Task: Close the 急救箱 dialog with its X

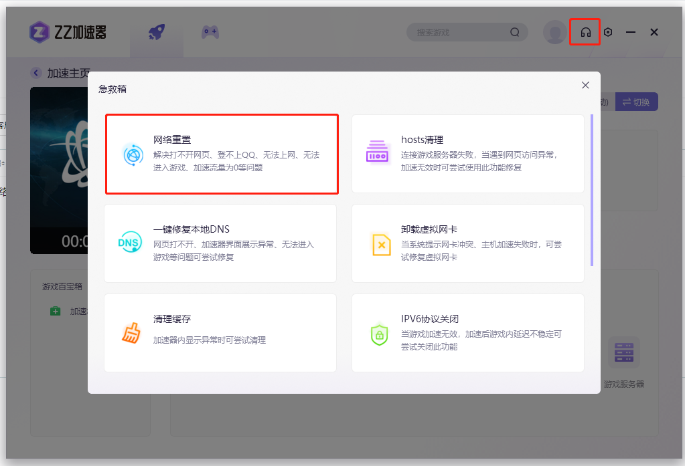Action: tap(585, 85)
